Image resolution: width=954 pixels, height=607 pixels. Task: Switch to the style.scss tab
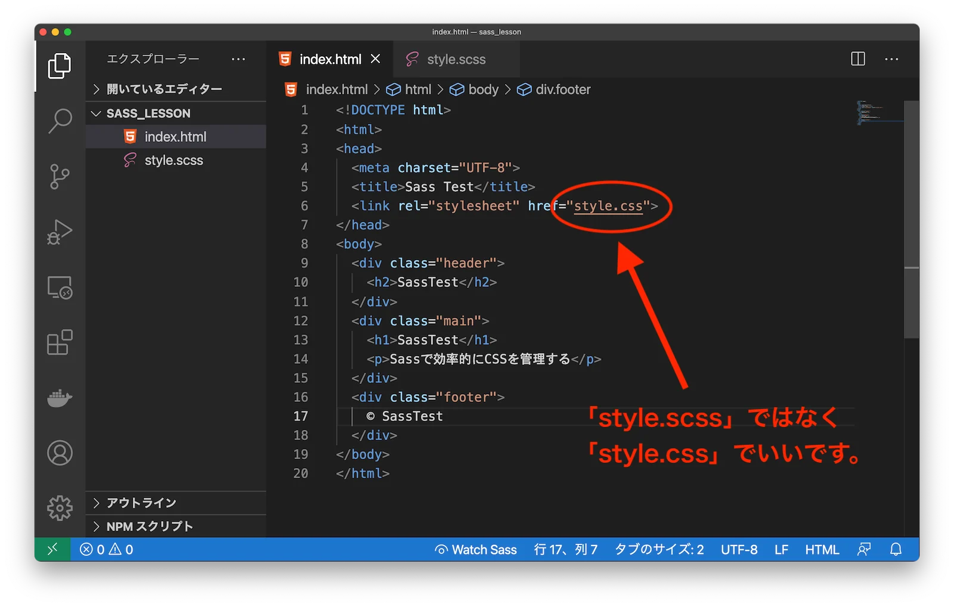[x=456, y=59]
